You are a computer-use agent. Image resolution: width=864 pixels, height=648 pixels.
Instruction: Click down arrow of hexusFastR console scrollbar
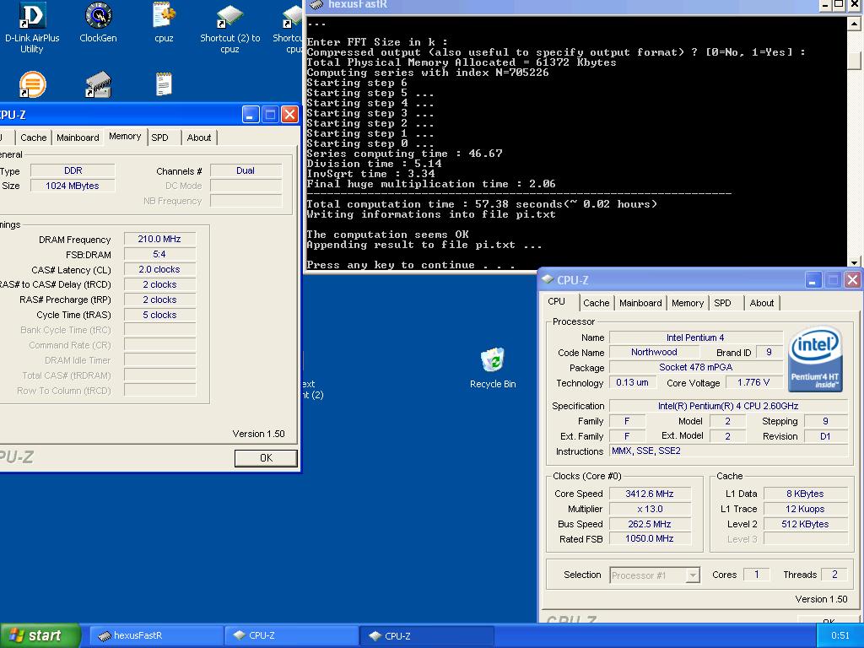pos(854,263)
